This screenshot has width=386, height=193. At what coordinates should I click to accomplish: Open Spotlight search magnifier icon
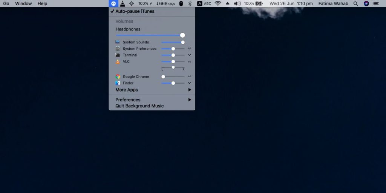tap(355, 3)
